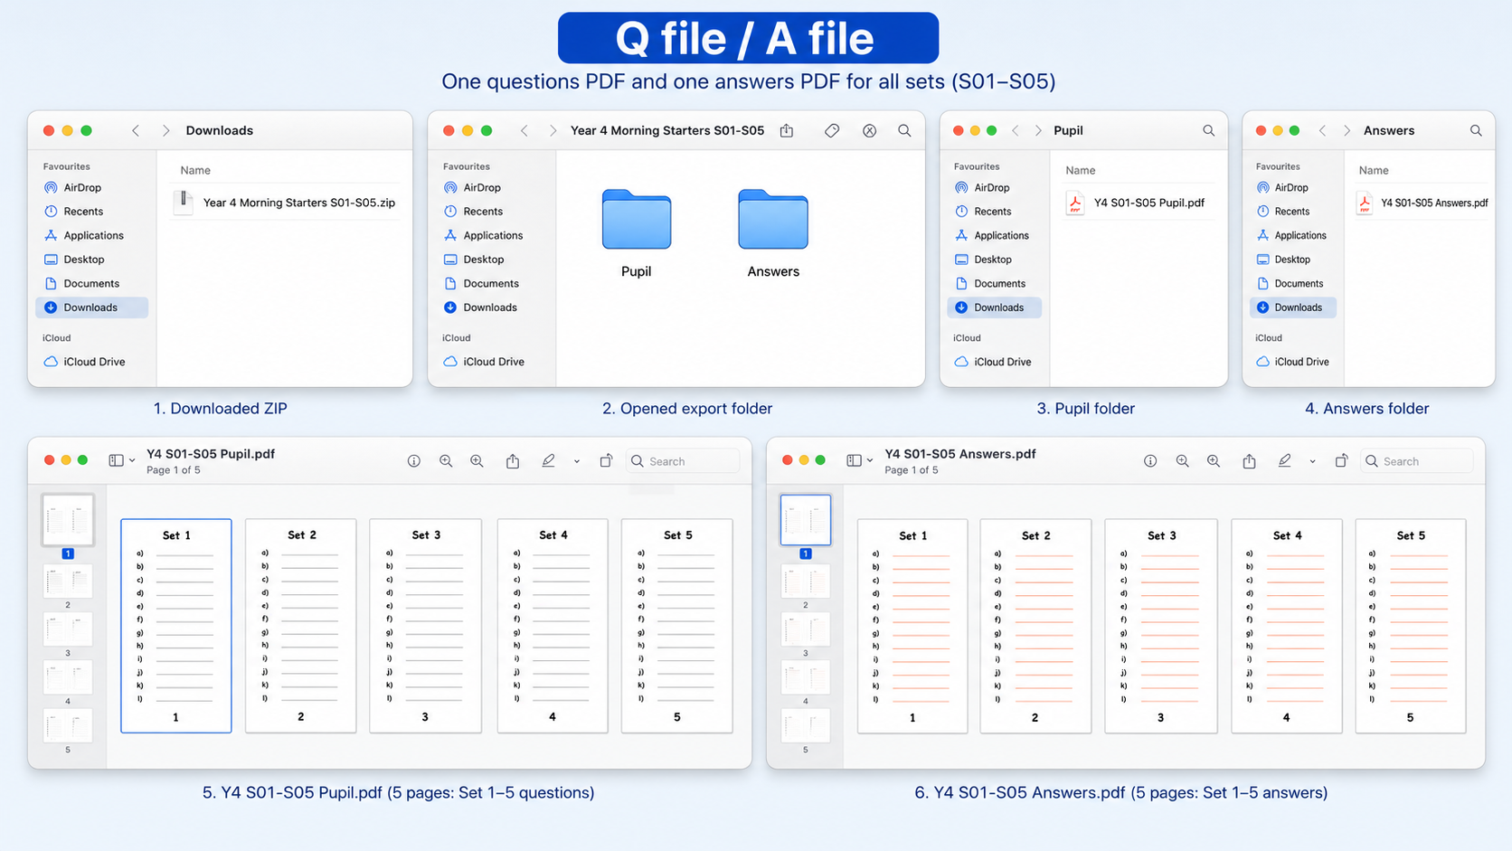The image size is (1512, 851).
Task: Click the info inspector icon in Pupil.pdf window
Action: pos(414,460)
